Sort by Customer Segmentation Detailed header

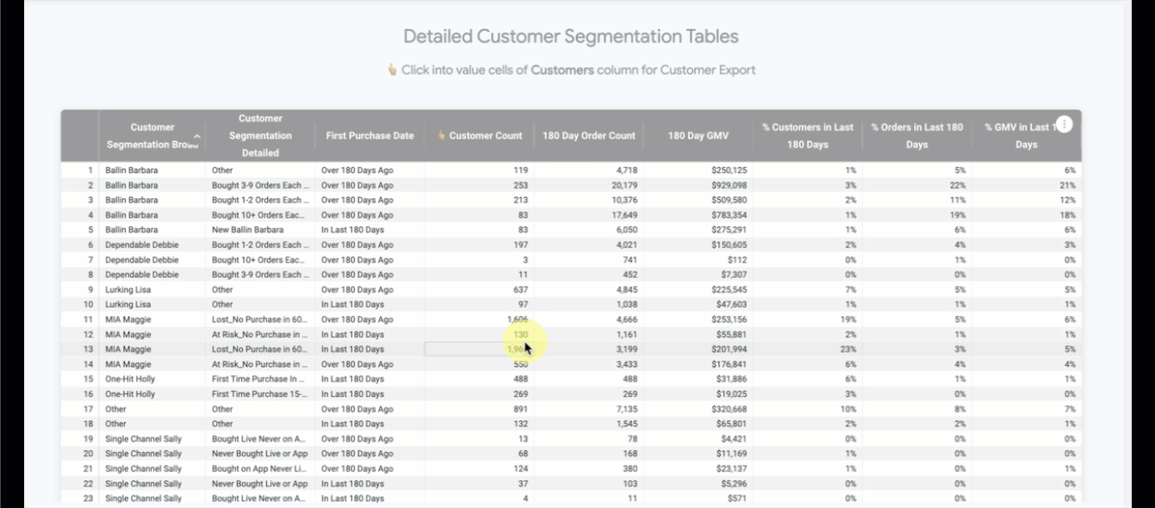tap(260, 136)
